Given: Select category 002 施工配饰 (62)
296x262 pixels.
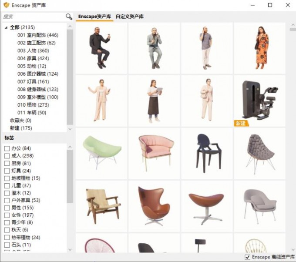Looking at the screenshot, I should click(37, 43).
